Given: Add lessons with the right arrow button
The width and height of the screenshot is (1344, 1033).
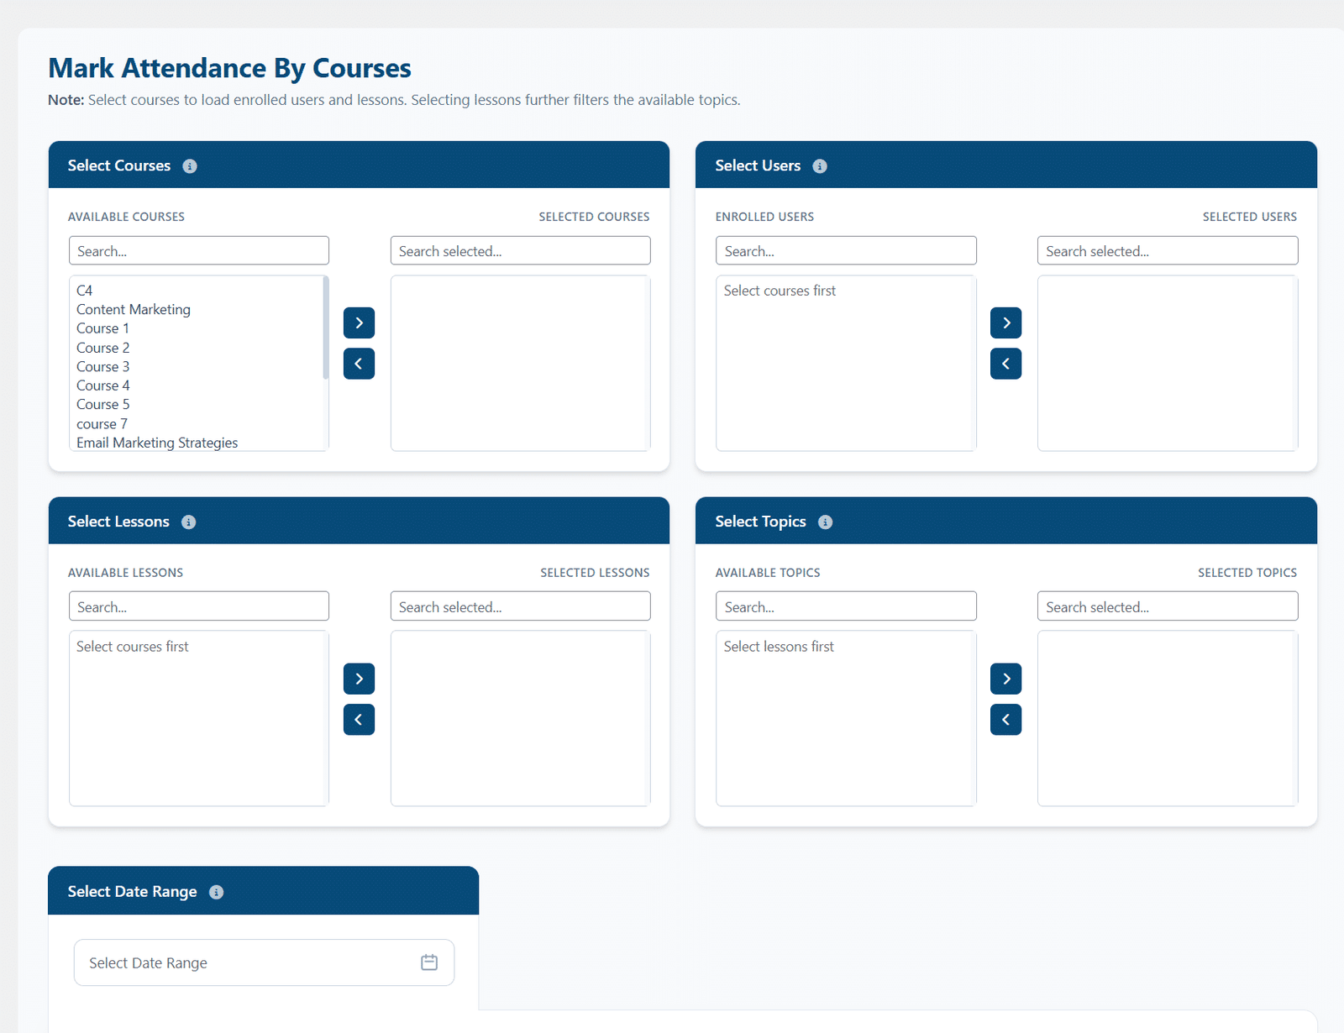Looking at the screenshot, I should (x=359, y=679).
